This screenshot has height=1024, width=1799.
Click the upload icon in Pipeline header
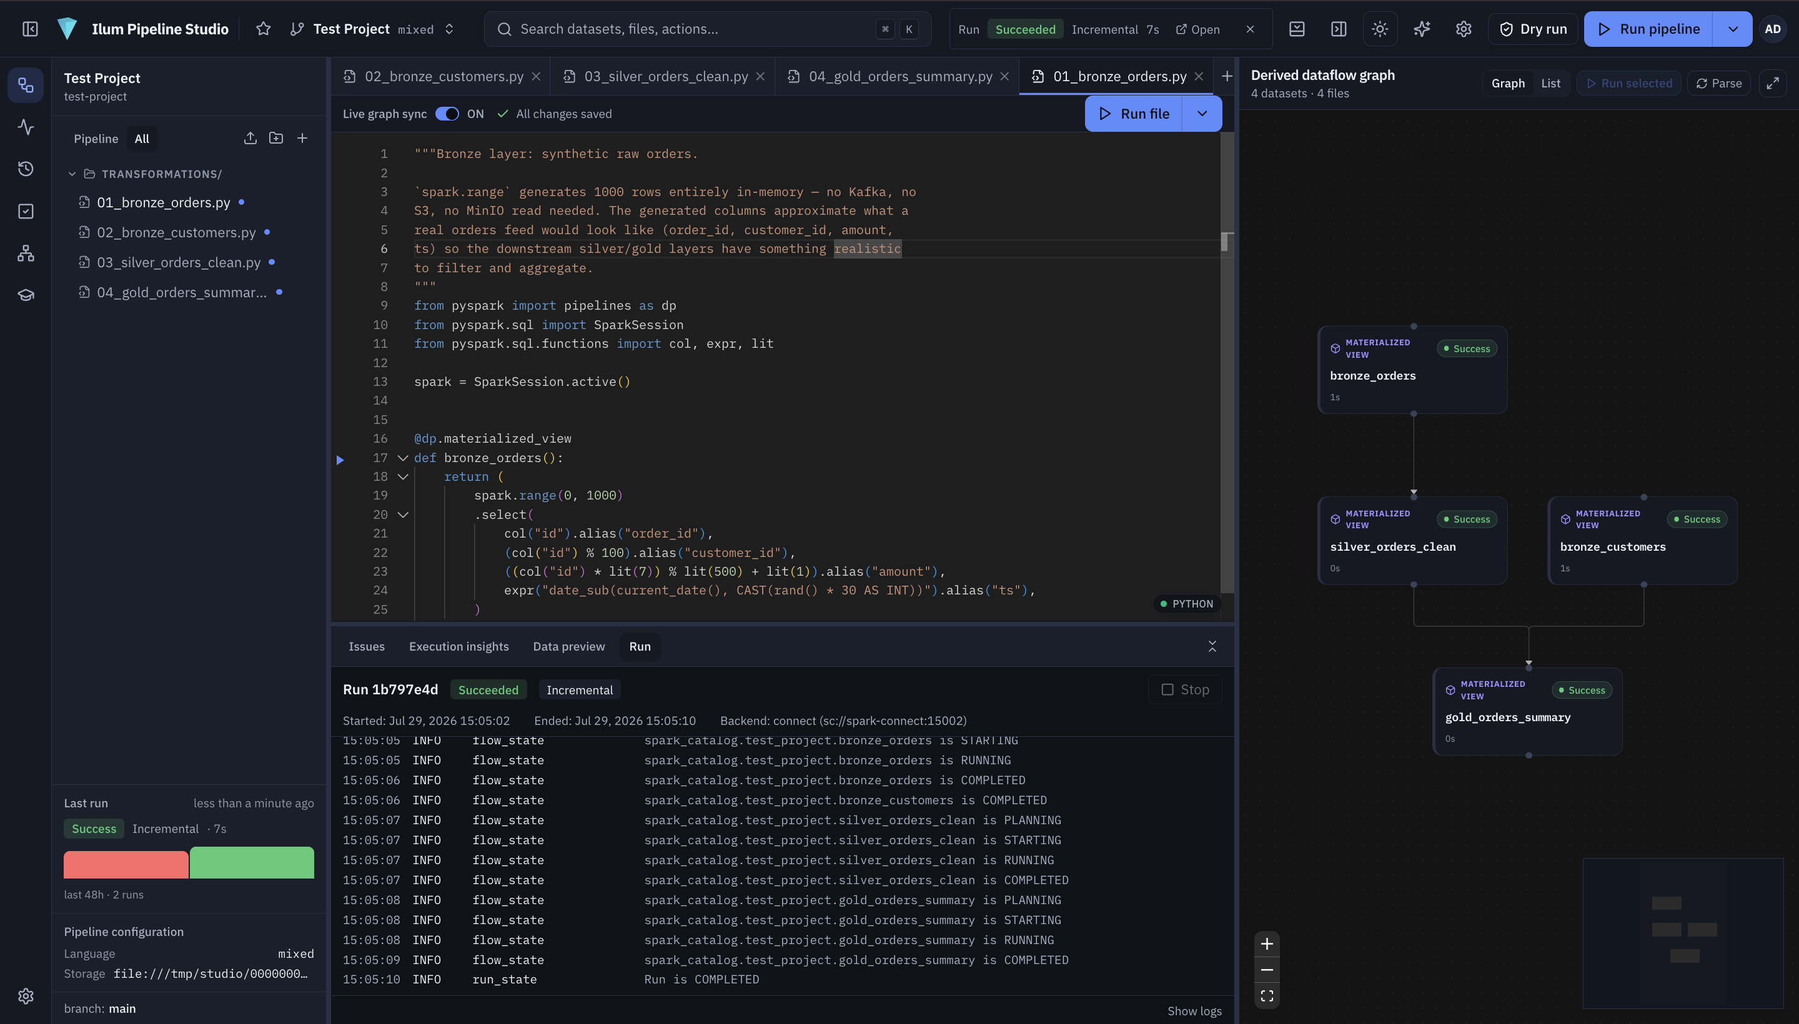point(250,139)
